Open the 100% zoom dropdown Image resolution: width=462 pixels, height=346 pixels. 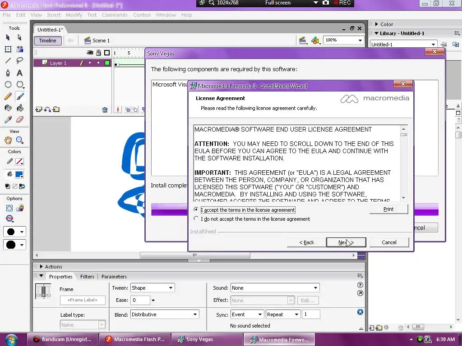click(360, 40)
